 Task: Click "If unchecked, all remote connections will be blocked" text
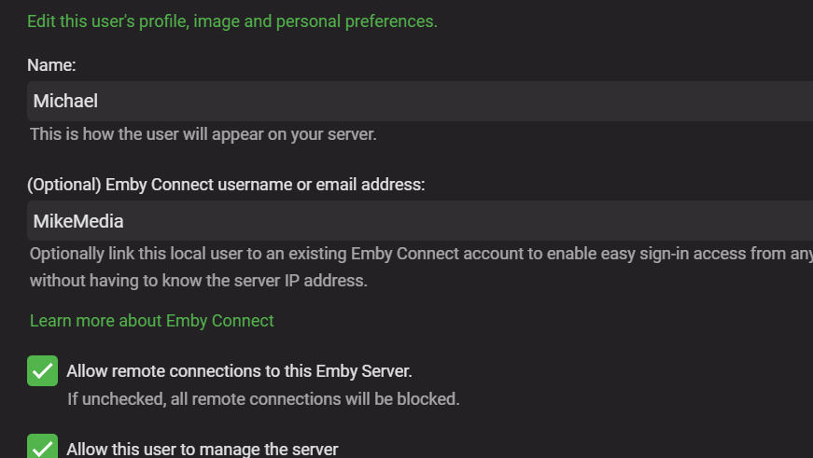[x=263, y=399]
